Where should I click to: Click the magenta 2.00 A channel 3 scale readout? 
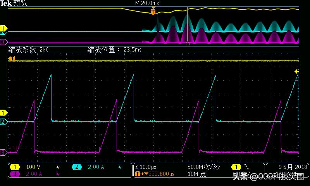point(34,174)
